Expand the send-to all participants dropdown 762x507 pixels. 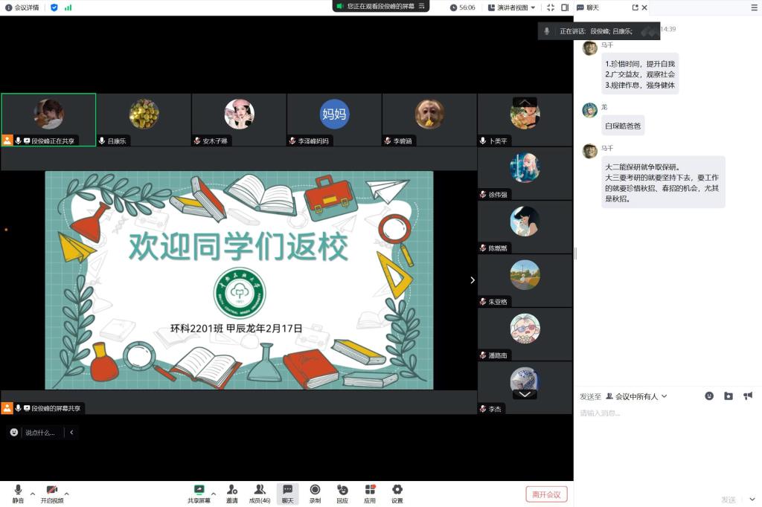click(x=636, y=396)
